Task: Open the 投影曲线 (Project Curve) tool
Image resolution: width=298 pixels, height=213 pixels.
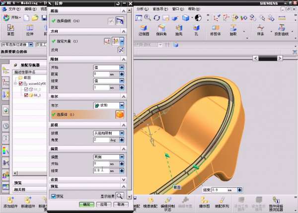Action: [x=282, y=30]
